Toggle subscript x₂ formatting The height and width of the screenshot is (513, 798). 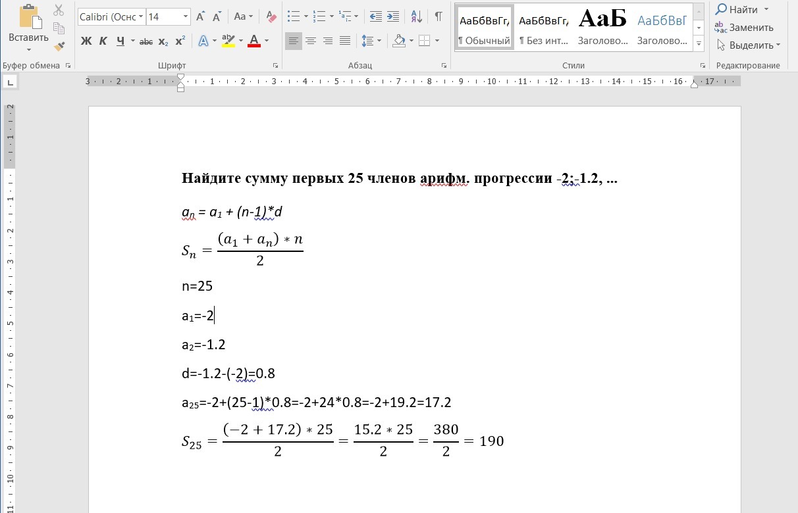click(x=163, y=41)
